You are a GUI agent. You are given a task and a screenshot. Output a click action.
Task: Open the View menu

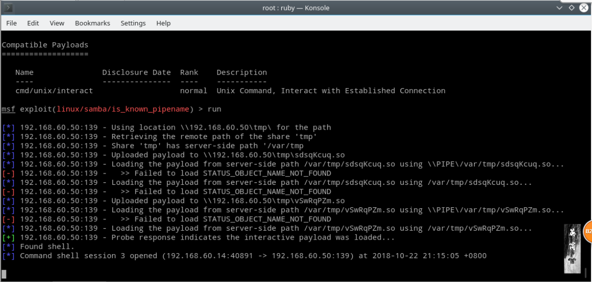tap(57, 23)
